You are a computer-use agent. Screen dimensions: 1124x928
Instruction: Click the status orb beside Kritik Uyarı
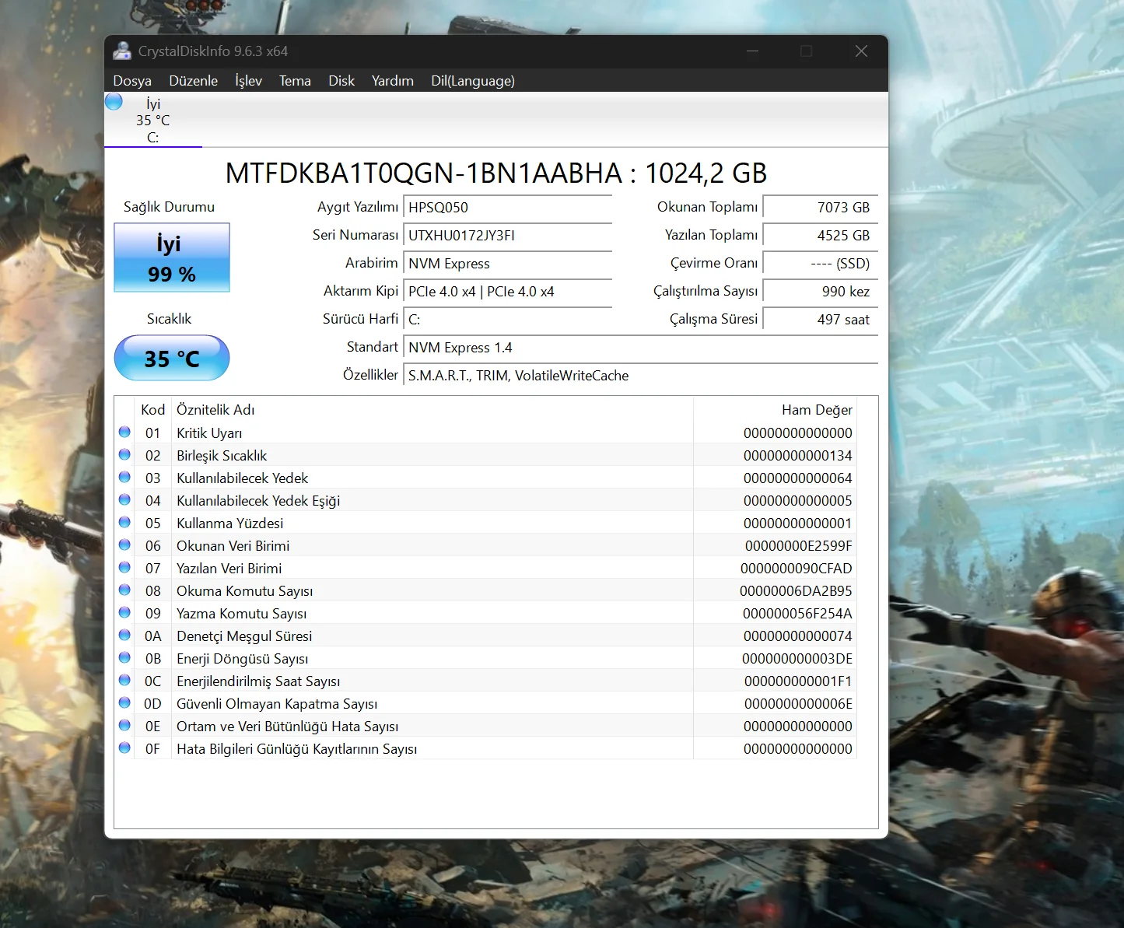(x=124, y=432)
